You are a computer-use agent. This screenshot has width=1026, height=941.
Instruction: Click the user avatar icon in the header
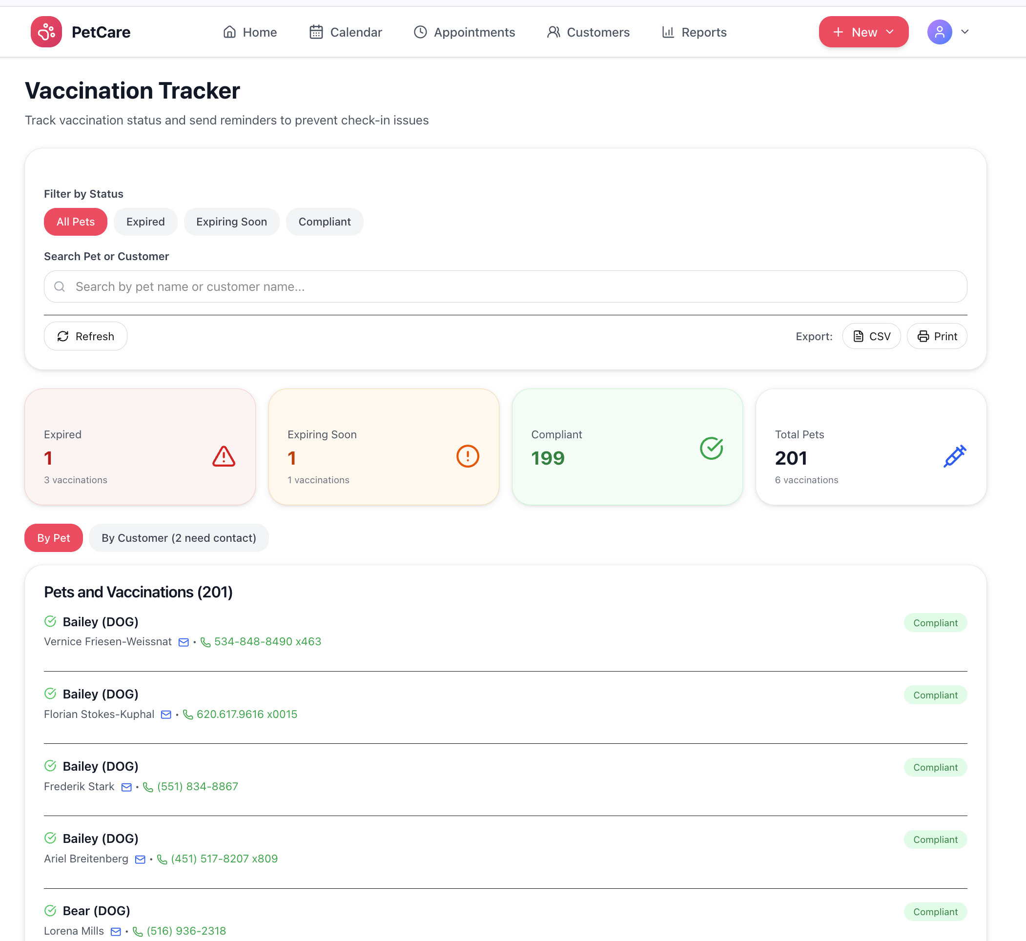[939, 32]
